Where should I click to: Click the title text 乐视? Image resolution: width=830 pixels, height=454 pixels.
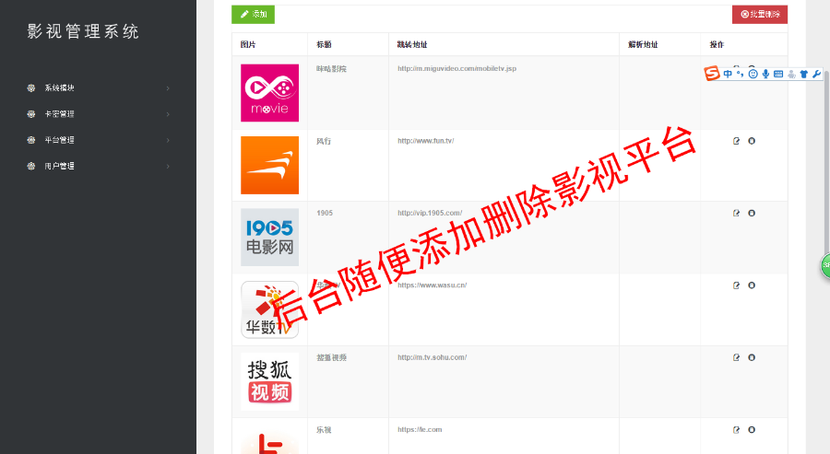tap(324, 430)
